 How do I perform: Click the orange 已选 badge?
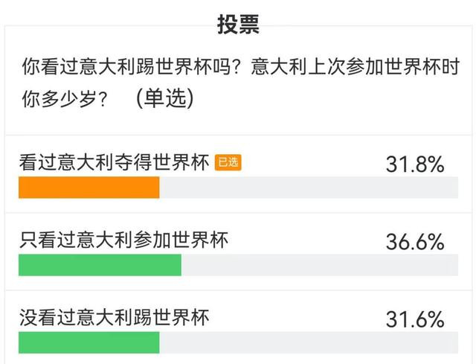click(228, 163)
